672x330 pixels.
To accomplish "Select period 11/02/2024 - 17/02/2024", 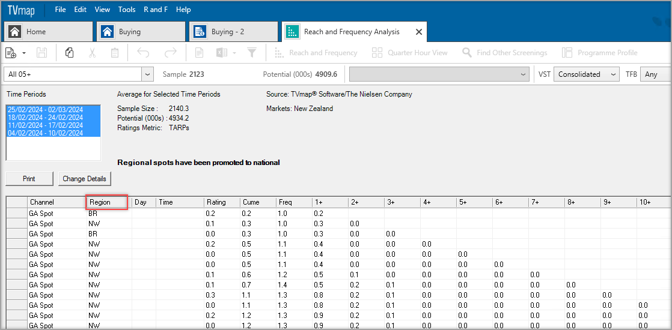I will pos(53,125).
